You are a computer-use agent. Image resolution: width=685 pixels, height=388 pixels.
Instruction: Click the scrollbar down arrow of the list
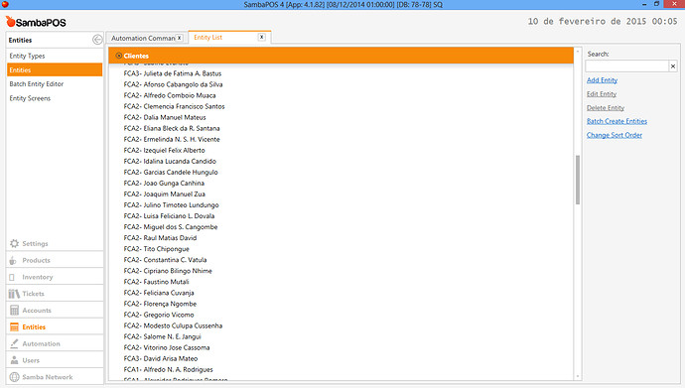click(x=578, y=376)
